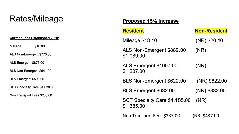Image resolution: width=239 pixels, height=134 pixels.
Task: Select the SCT Specialty Care $1,185.00 text
Action: tap(156, 100)
